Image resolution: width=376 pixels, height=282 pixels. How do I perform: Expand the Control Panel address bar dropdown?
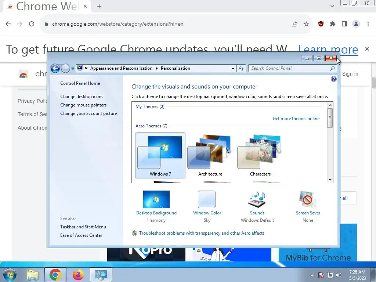pos(232,68)
